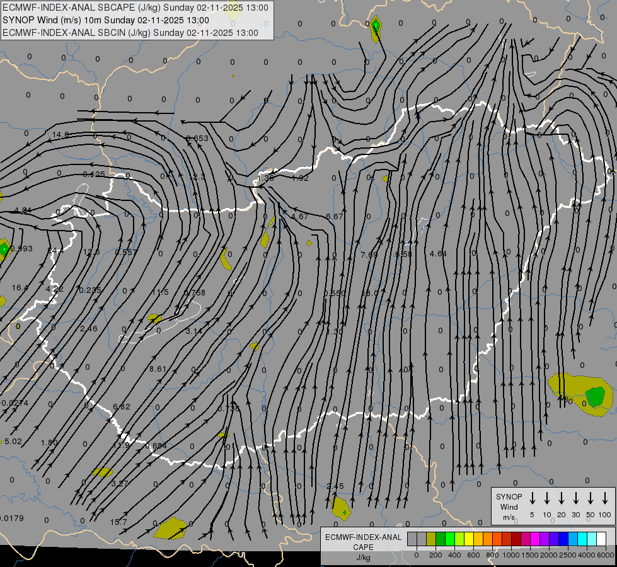This screenshot has height=567, width=617.
Task: Click the 4000 label on CAPE scale
Action: pos(586,555)
